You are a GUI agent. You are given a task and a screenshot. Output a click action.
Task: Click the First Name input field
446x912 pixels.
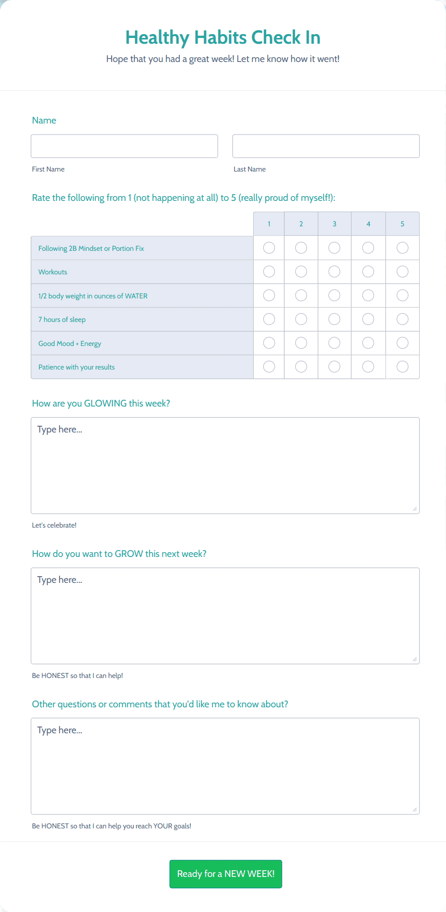124,146
